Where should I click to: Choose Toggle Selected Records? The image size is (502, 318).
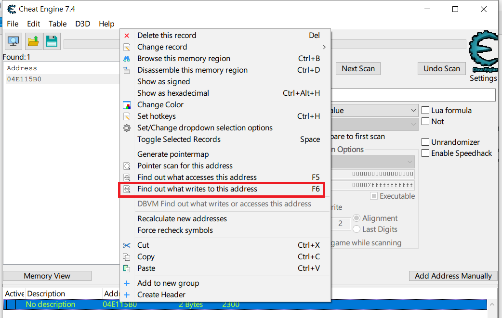[x=225, y=140]
